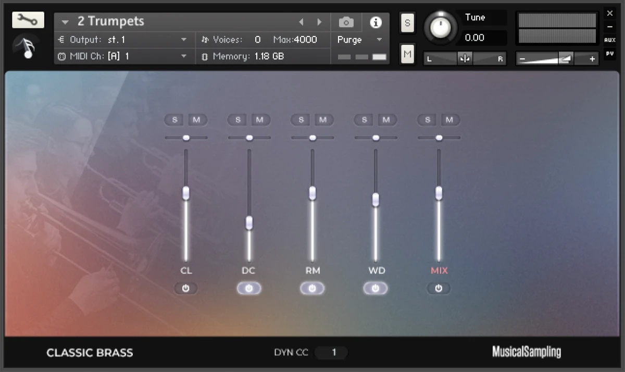Click the AUX sends icon

[x=610, y=40]
